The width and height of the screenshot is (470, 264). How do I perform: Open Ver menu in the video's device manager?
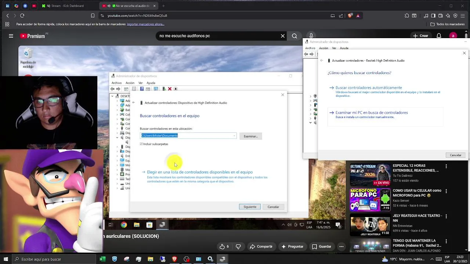click(140, 83)
